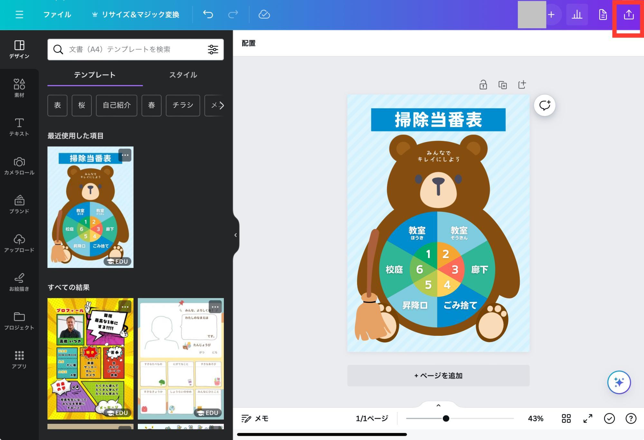Open the 43% zoom level menu
The height and width of the screenshot is (440, 644).
tap(535, 418)
